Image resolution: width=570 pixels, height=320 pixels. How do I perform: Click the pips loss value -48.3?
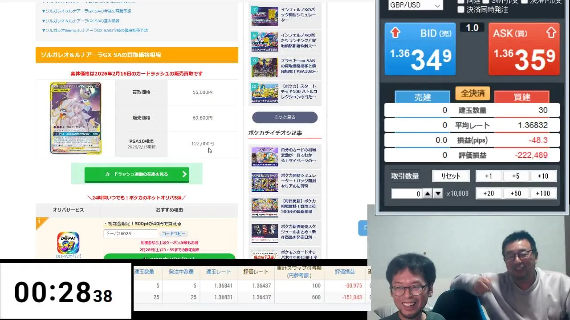[538, 140]
